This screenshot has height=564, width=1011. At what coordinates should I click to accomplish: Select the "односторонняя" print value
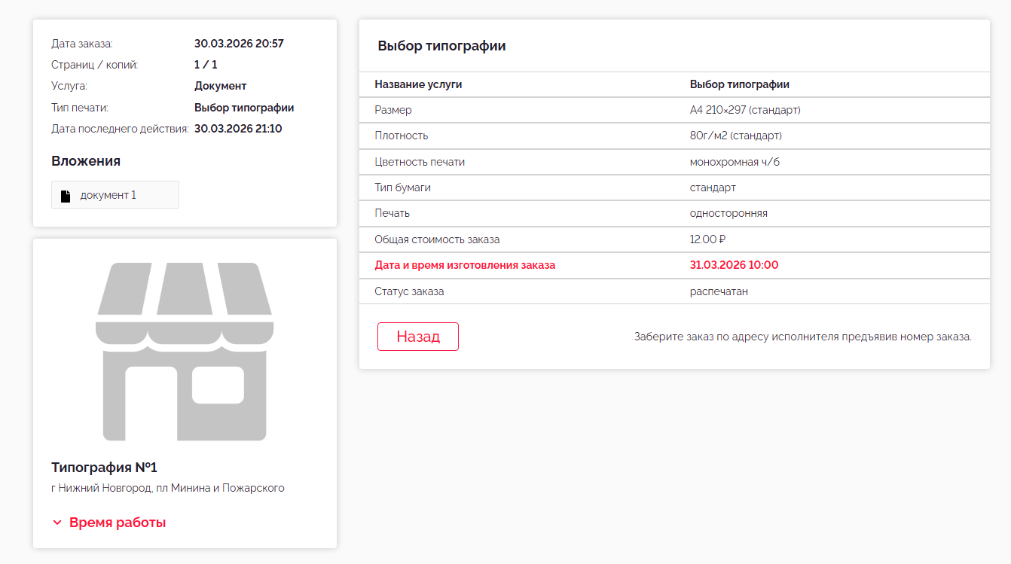pyautogui.click(x=728, y=213)
